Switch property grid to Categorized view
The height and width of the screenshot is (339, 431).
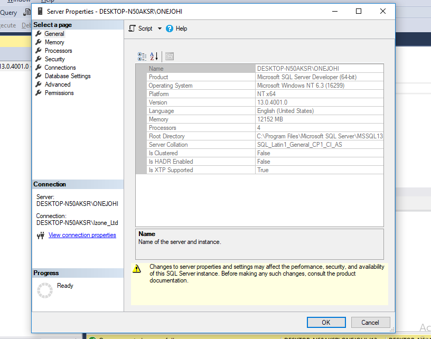pyautogui.click(x=142, y=56)
